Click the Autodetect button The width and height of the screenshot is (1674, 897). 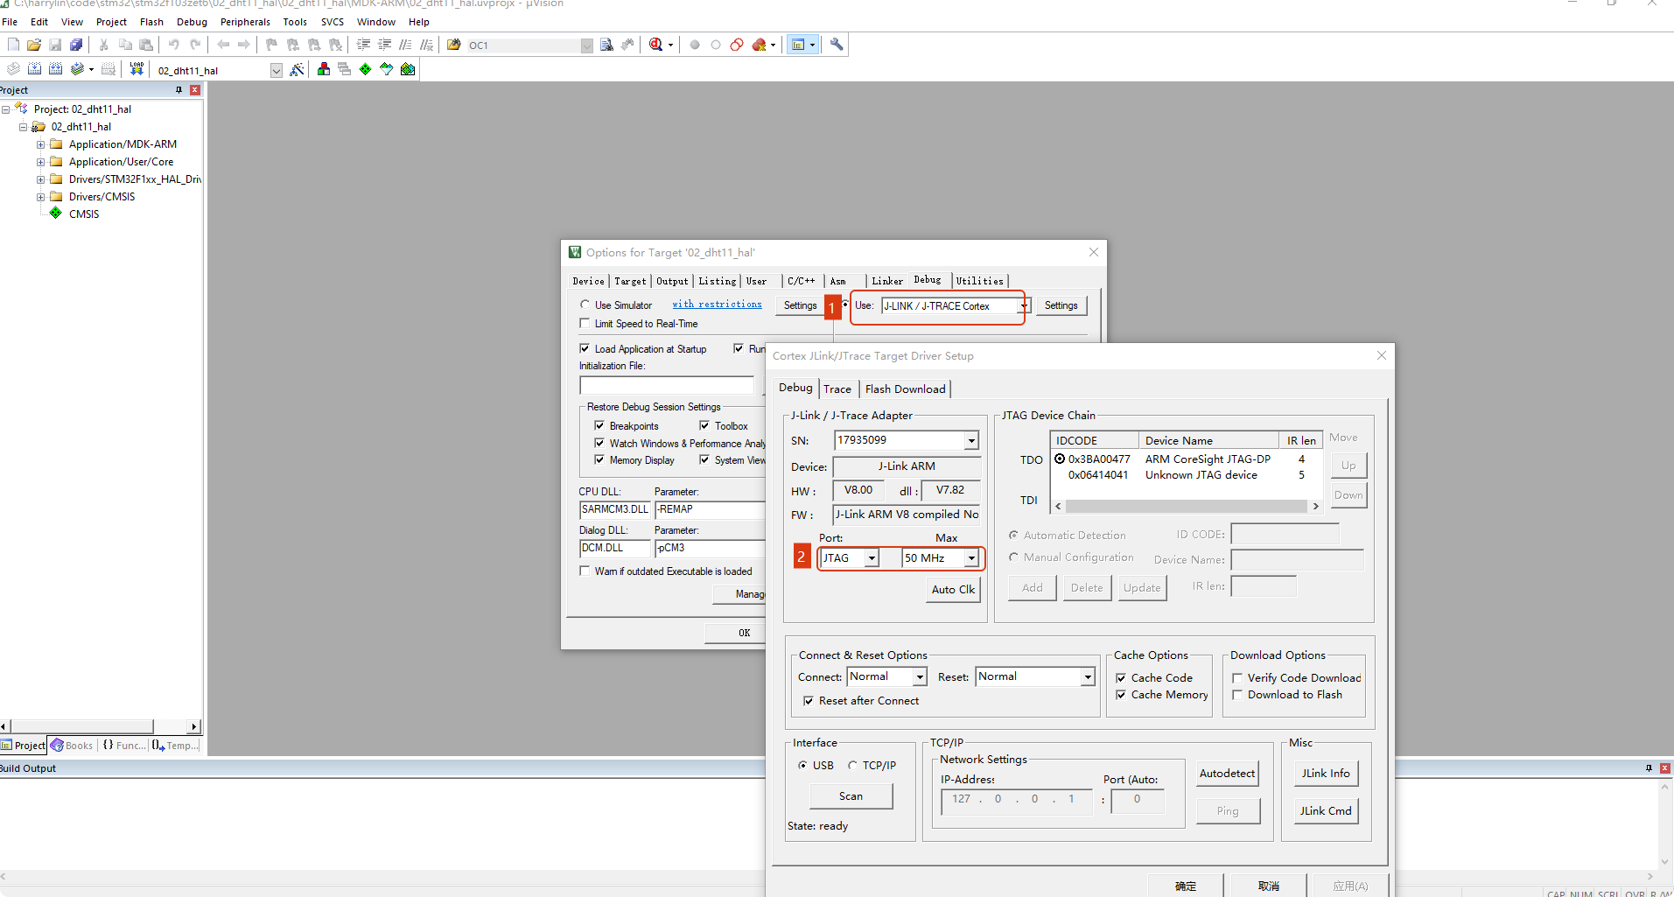1227,774
